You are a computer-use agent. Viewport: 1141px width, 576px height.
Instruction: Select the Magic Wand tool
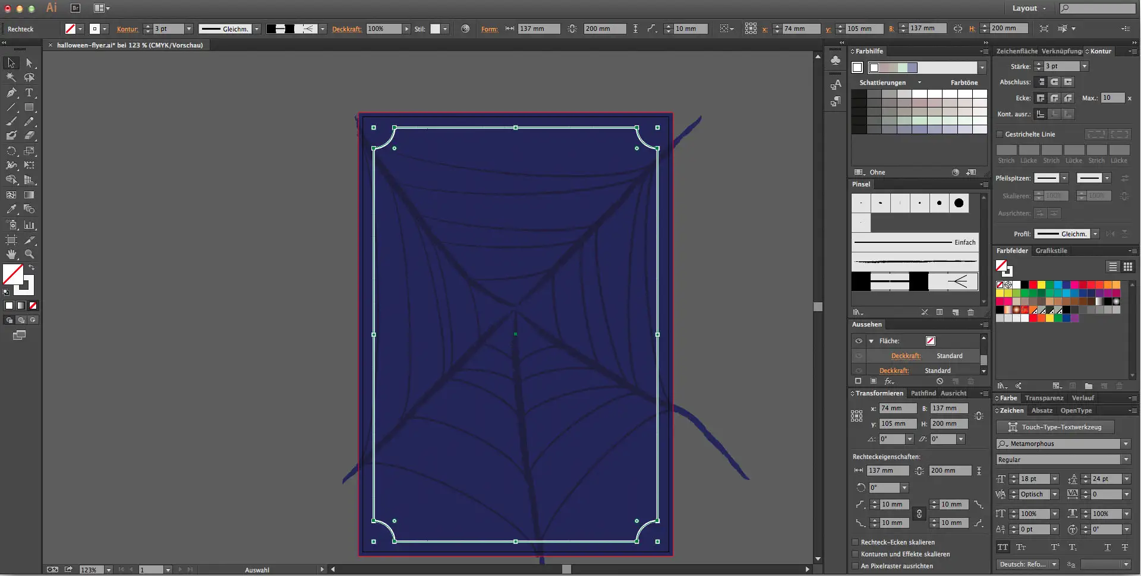[11, 77]
